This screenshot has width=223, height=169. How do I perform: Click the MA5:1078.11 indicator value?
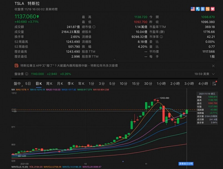coord(22,90)
